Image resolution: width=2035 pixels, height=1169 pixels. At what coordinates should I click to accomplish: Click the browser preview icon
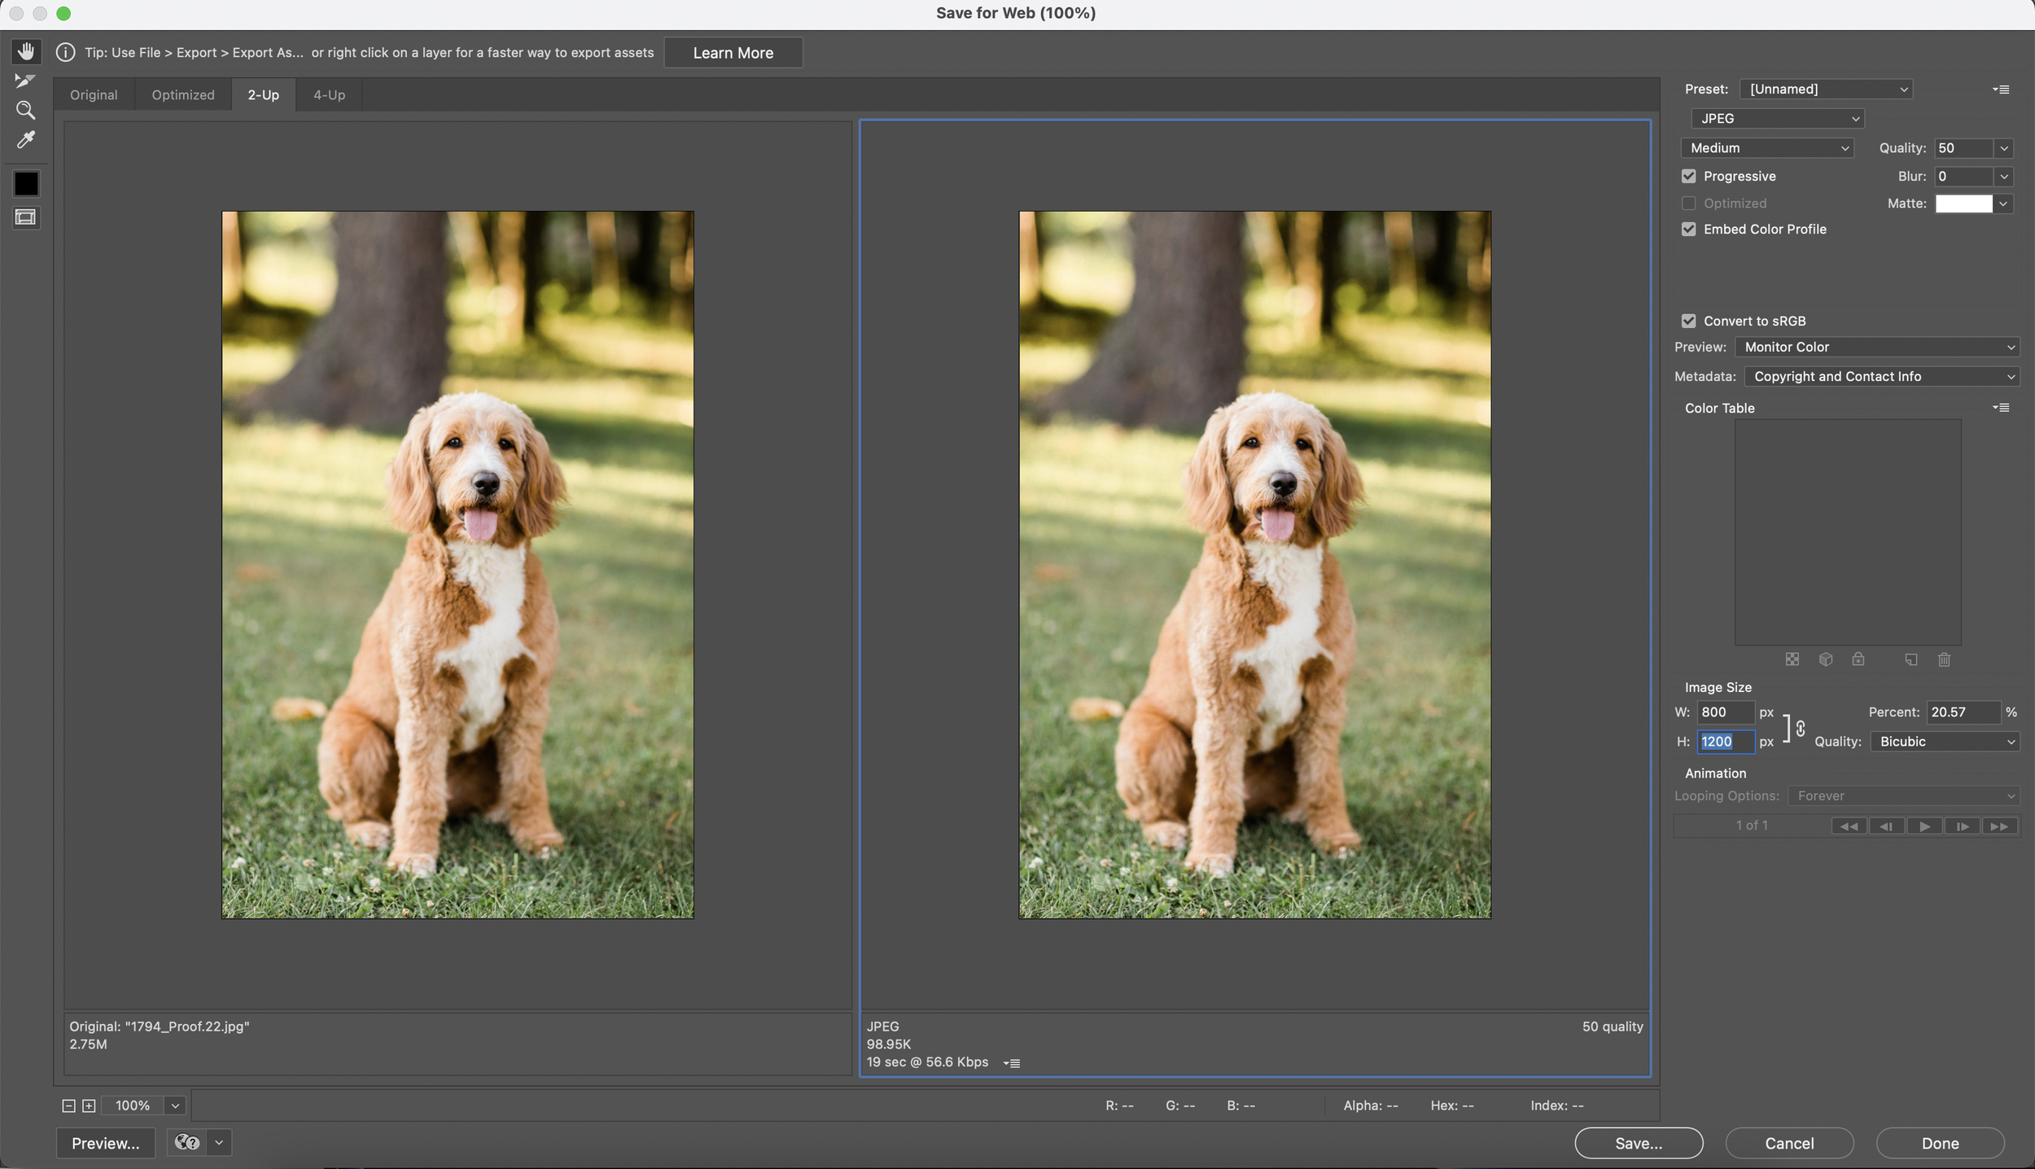coord(187,1142)
